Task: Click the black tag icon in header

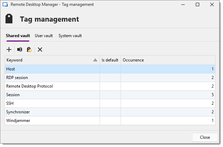Action: click(x=9, y=19)
